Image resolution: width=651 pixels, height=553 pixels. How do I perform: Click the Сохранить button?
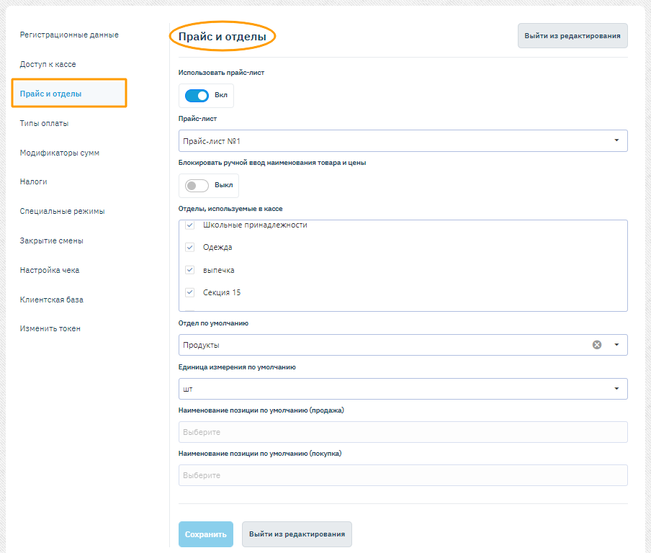point(205,534)
